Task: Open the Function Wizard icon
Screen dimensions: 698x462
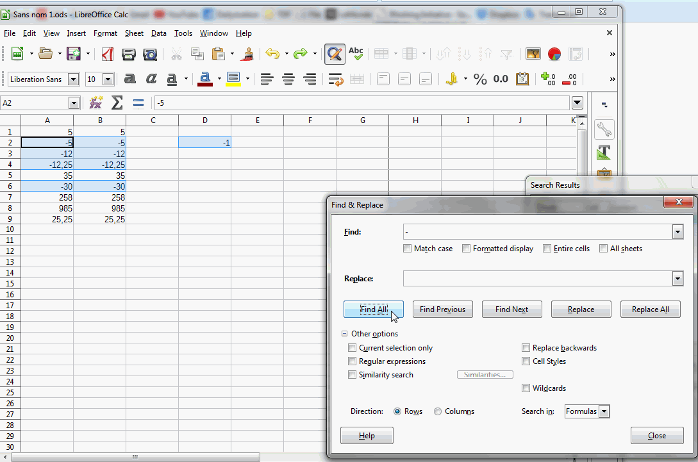Action: point(96,103)
